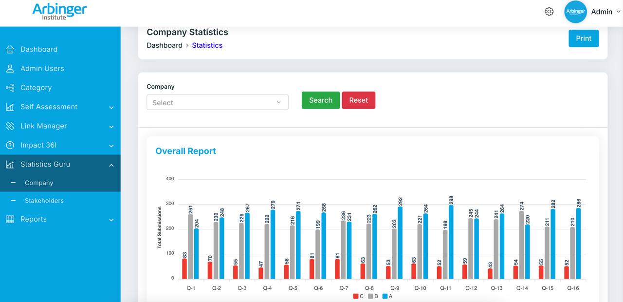Toggle series A in chart legend
This screenshot has width=623, height=302.
387,296
